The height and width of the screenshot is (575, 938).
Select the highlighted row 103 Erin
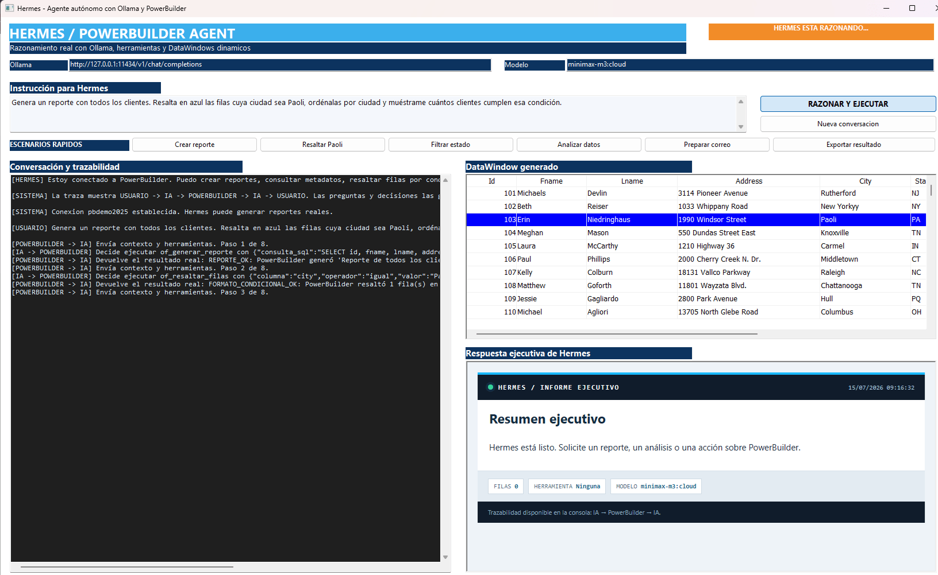(x=697, y=220)
